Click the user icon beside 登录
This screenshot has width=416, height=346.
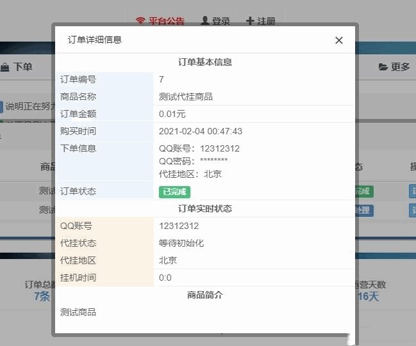205,21
